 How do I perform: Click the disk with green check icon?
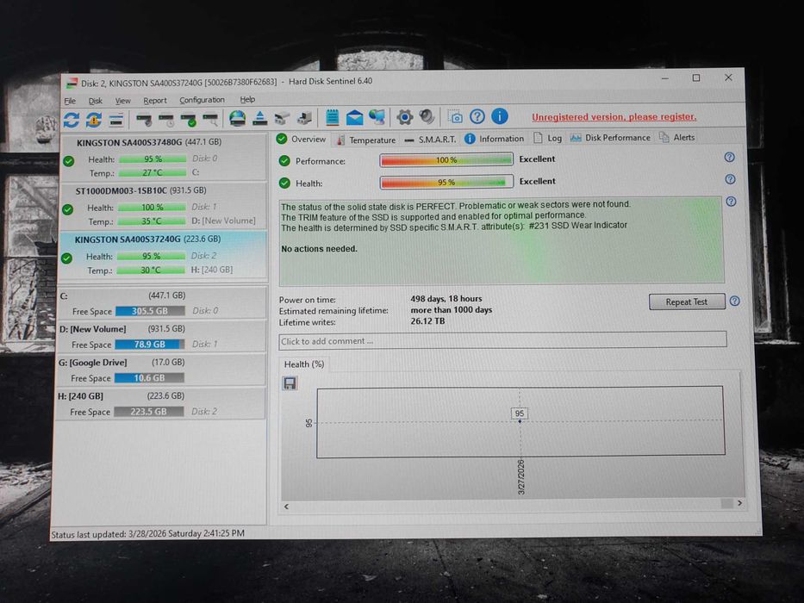point(189,120)
